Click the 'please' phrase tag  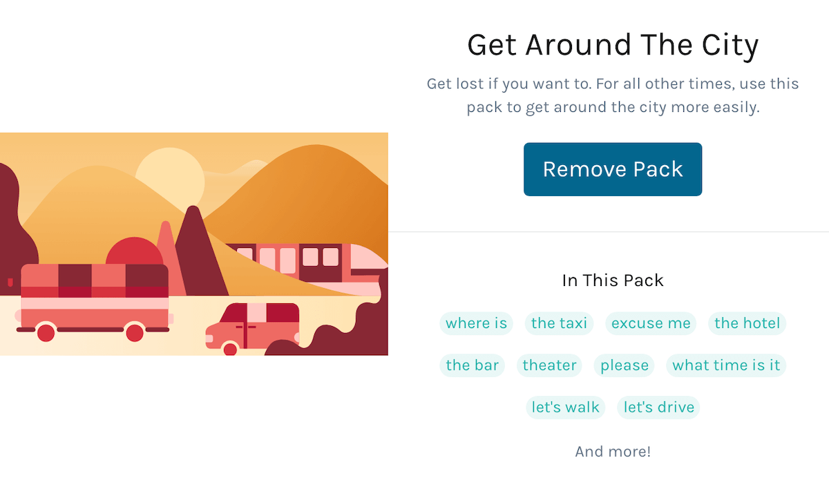(x=624, y=365)
